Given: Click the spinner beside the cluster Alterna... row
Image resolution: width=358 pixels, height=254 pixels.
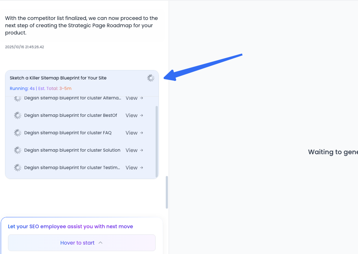Looking at the screenshot, I should point(17,98).
